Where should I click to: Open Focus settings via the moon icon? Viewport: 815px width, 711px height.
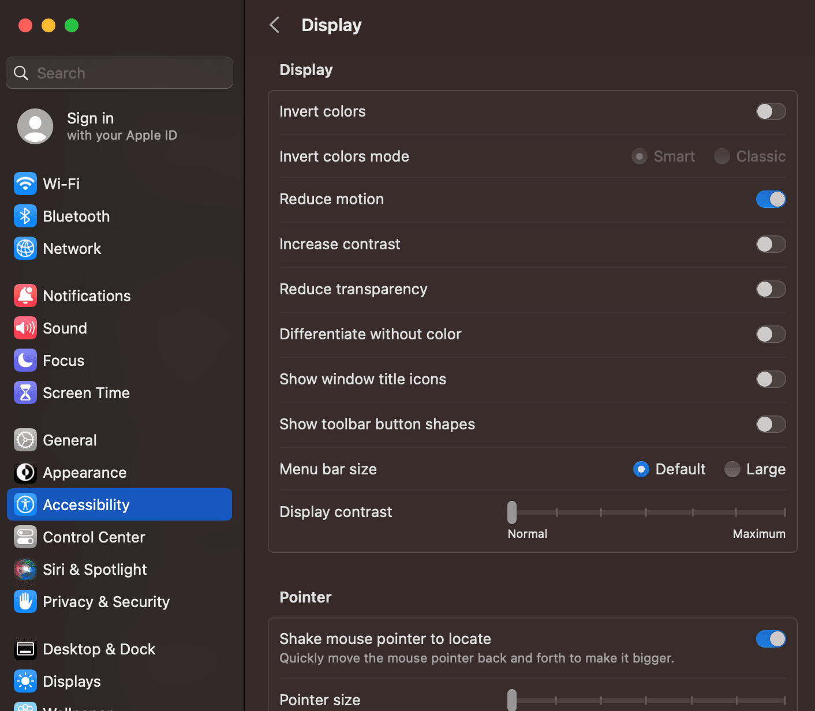point(25,360)
